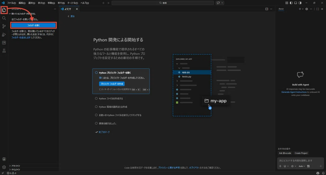Viewport: 326px width, 175px height.
Task: Click the Ask @vscode suggestion
Action: (x=285, y=153)
